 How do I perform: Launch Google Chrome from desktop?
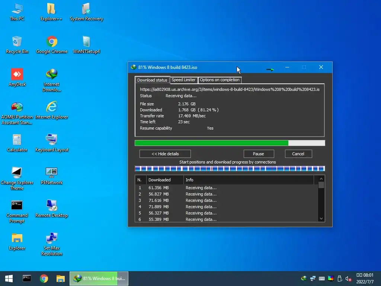(52, 45)
